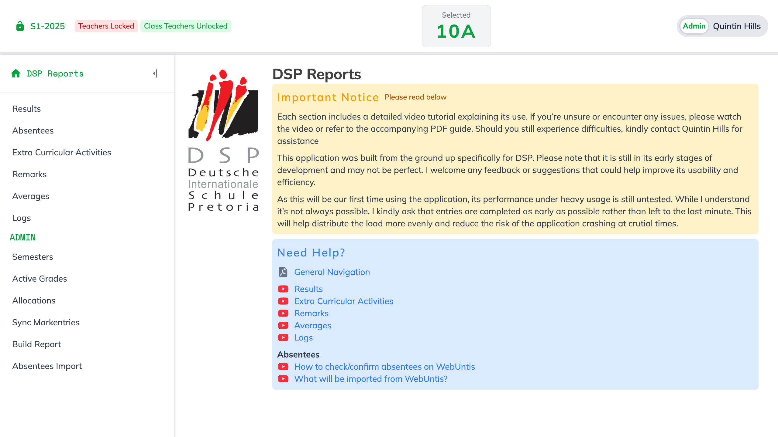
Task: Click the YouTube icon next to Remarks
Action: pyautogui.click(x=283, y=313)
